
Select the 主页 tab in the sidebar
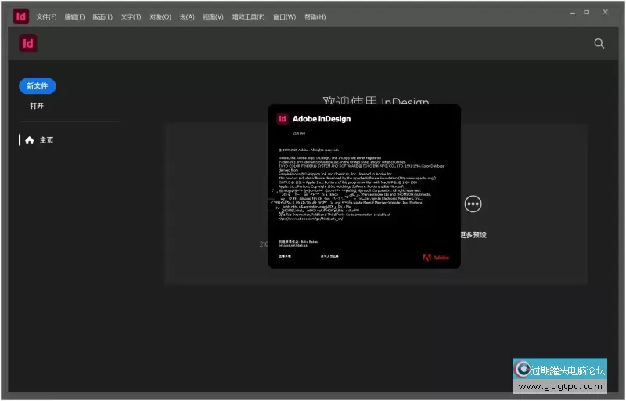(39, 140)
